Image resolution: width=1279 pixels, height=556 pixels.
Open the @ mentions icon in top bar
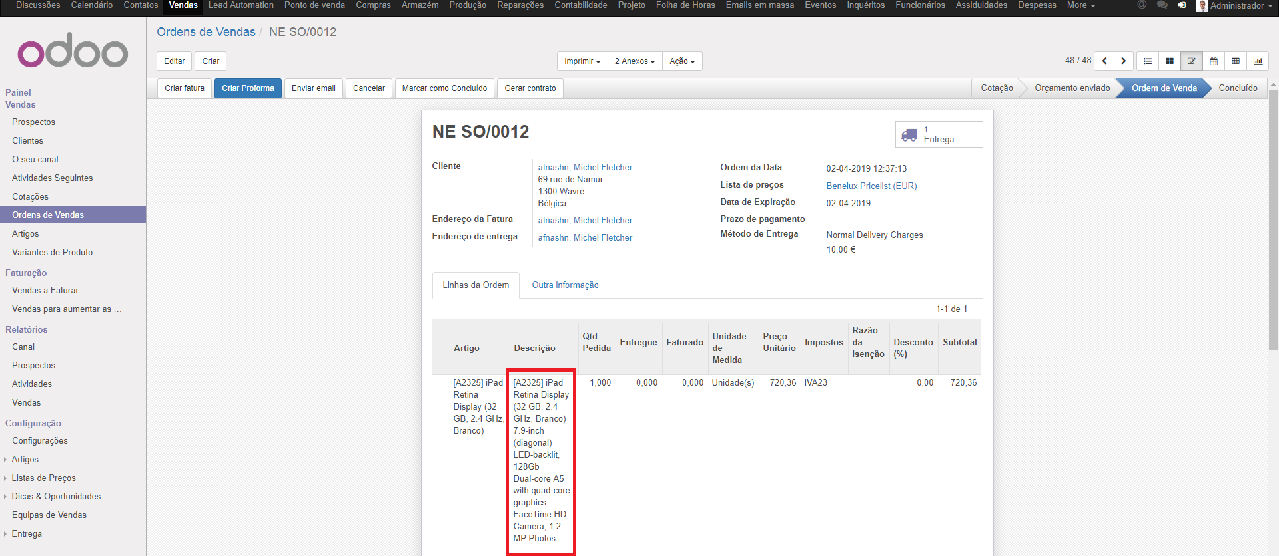[1142, 5]
